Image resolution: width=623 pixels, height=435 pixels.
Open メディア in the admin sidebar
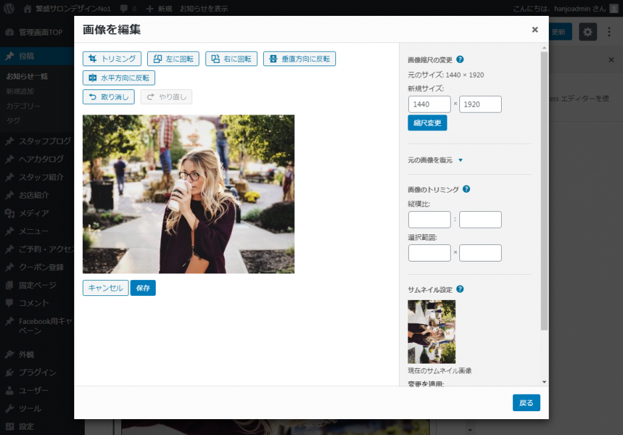(33, 213)
